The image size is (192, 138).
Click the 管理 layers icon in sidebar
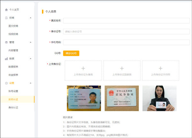point(6,42)
